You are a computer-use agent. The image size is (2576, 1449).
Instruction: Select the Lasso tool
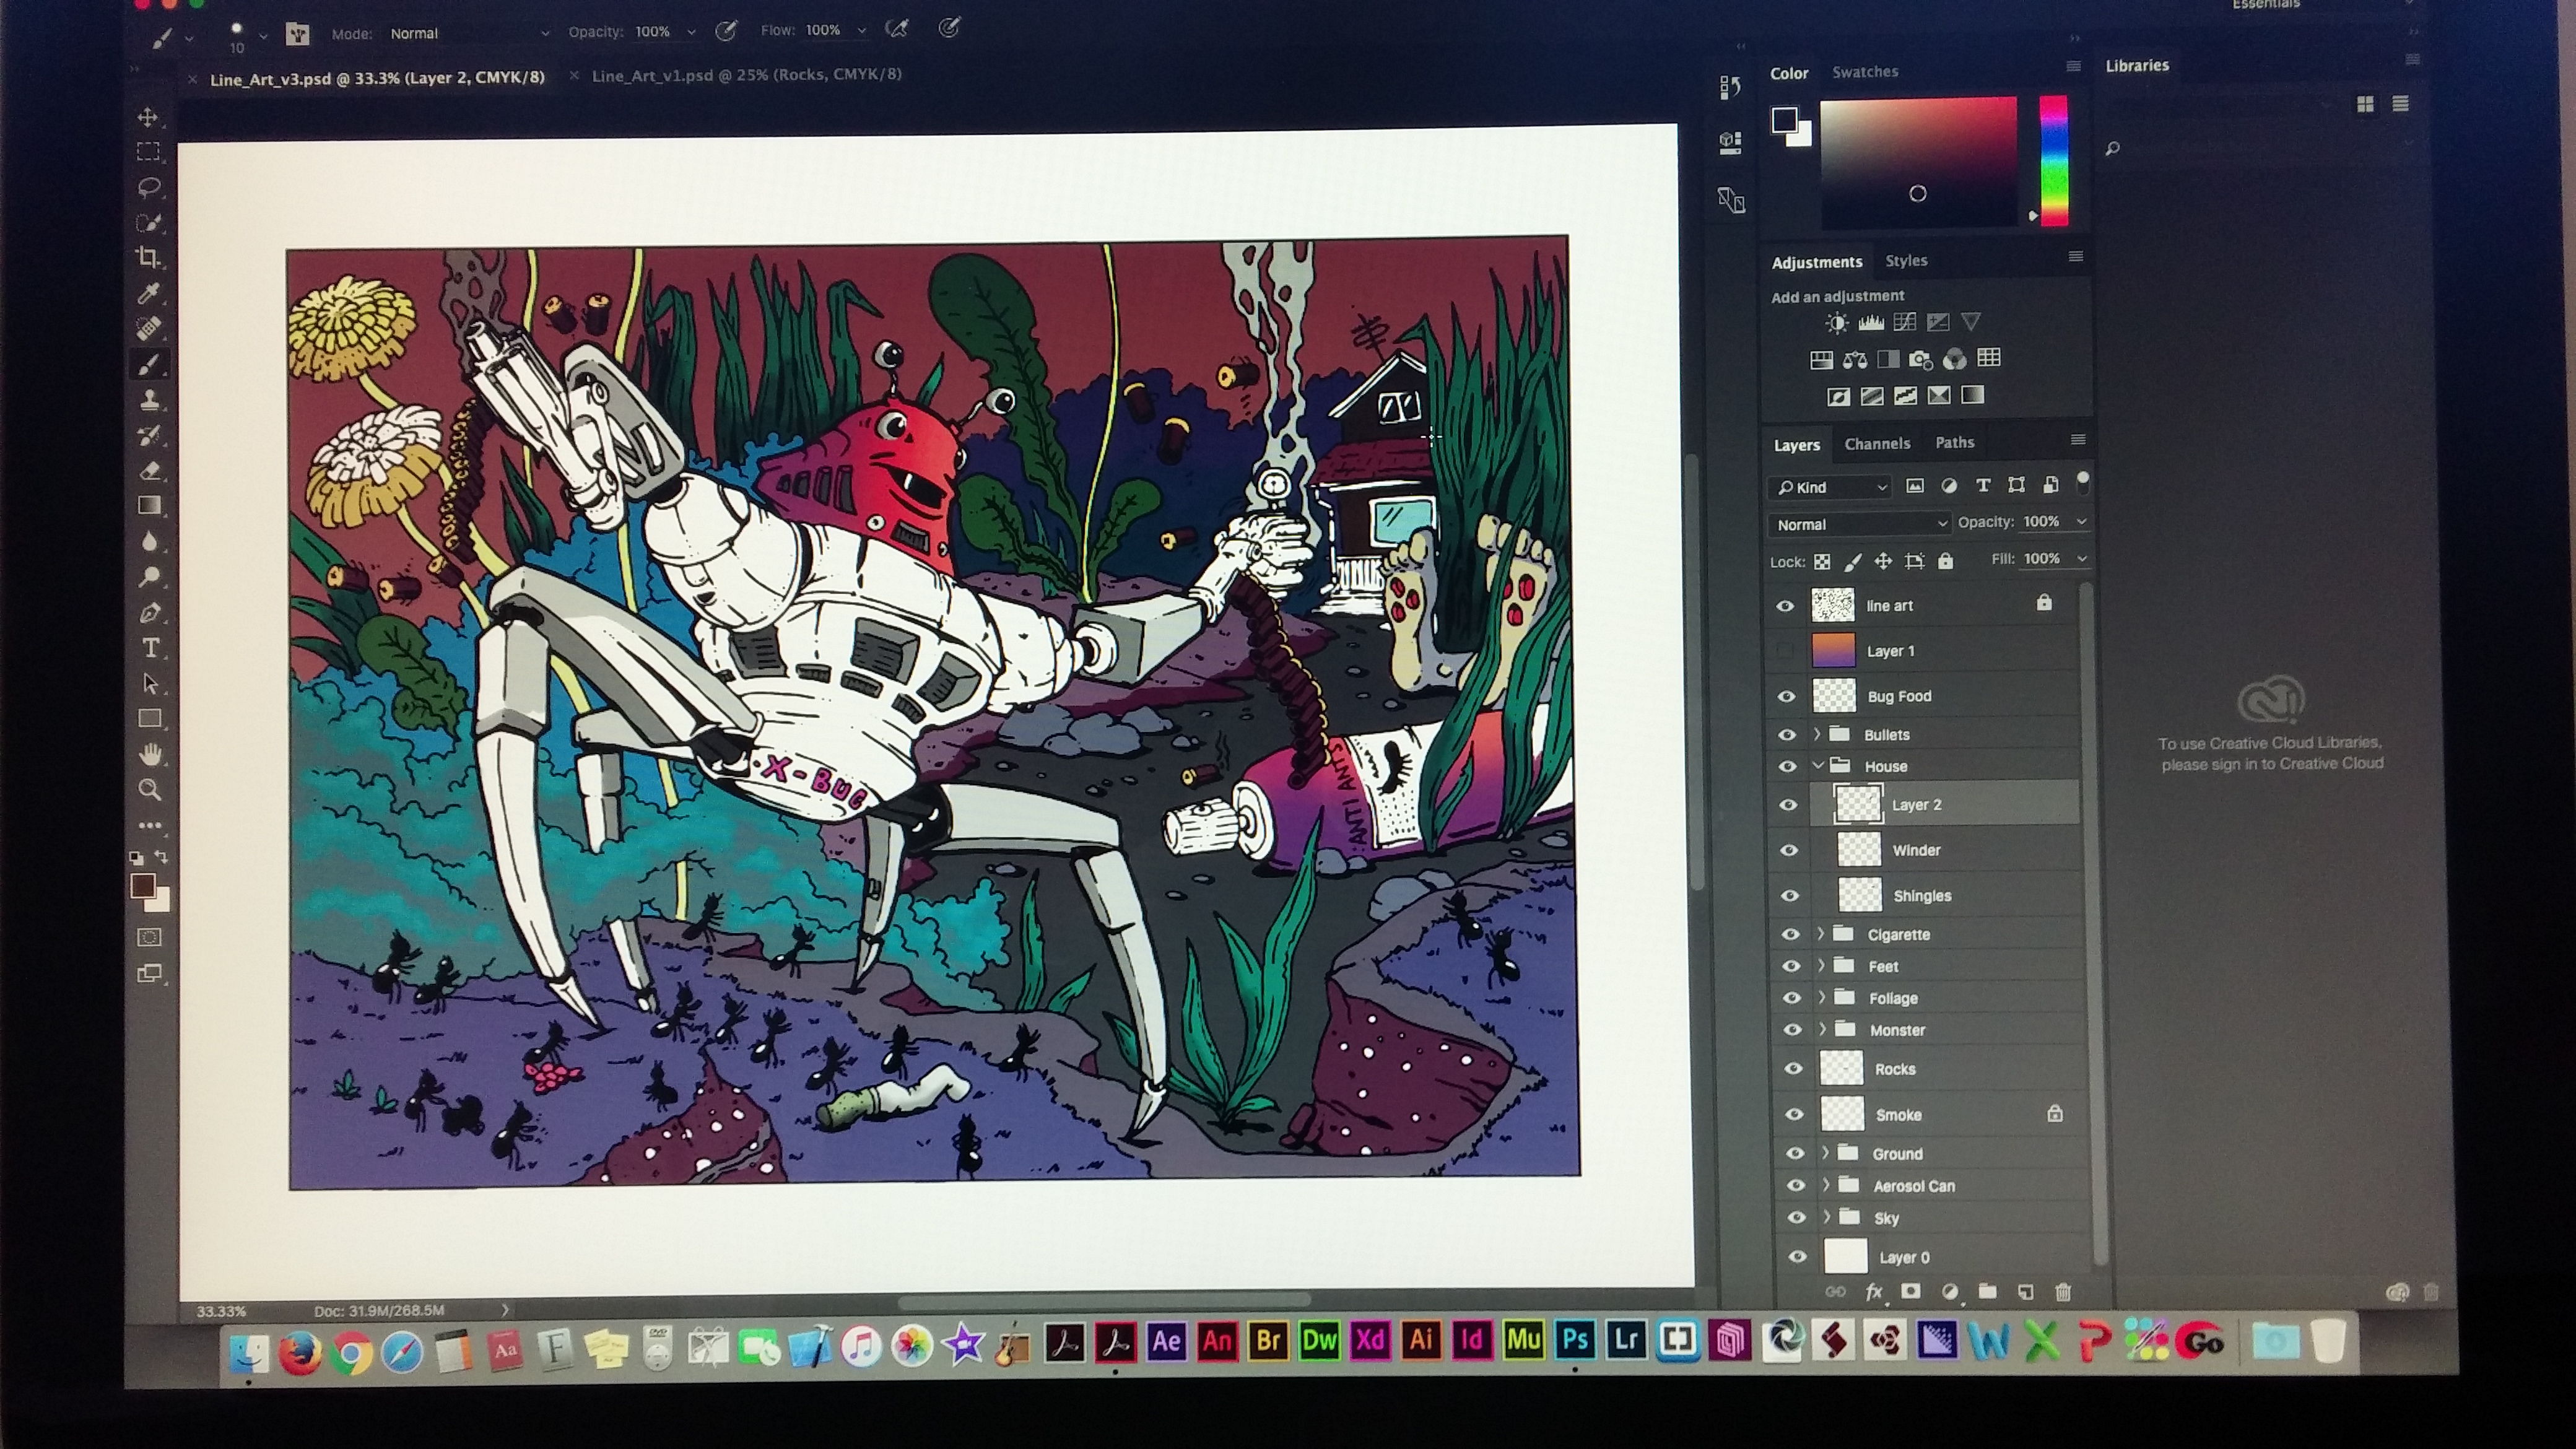[x=149, y=187]
